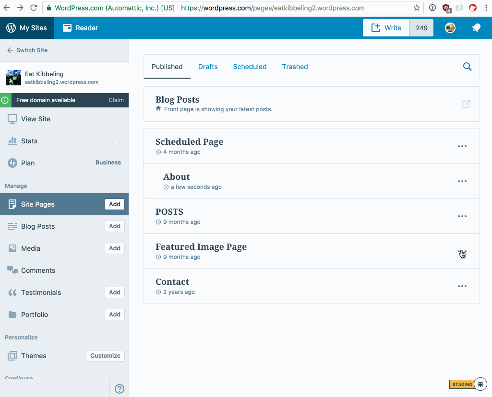This screenshot has width=492, height=397.
Task: Expand Scheduled Page ellipsis menu
Action: 462,146
